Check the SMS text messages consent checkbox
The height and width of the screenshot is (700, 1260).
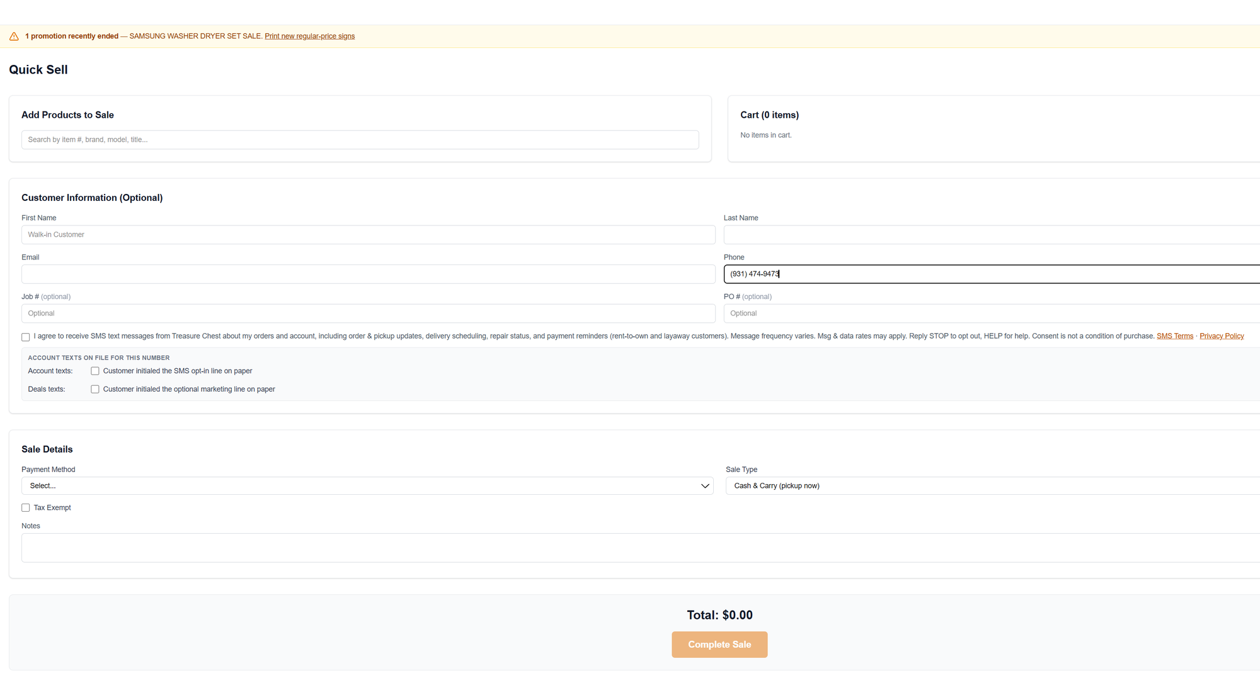(x=26, y=337)
